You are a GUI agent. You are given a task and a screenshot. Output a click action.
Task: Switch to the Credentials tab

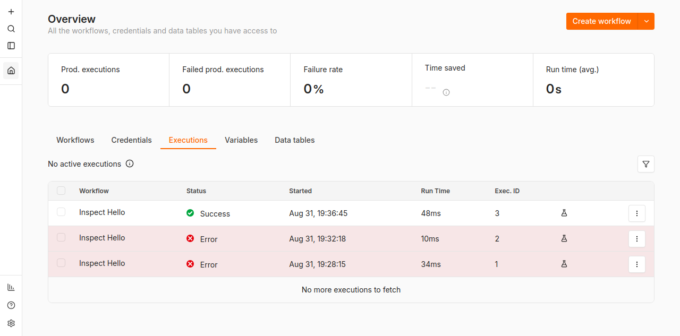pyautogui.click(x=132, y=140)
